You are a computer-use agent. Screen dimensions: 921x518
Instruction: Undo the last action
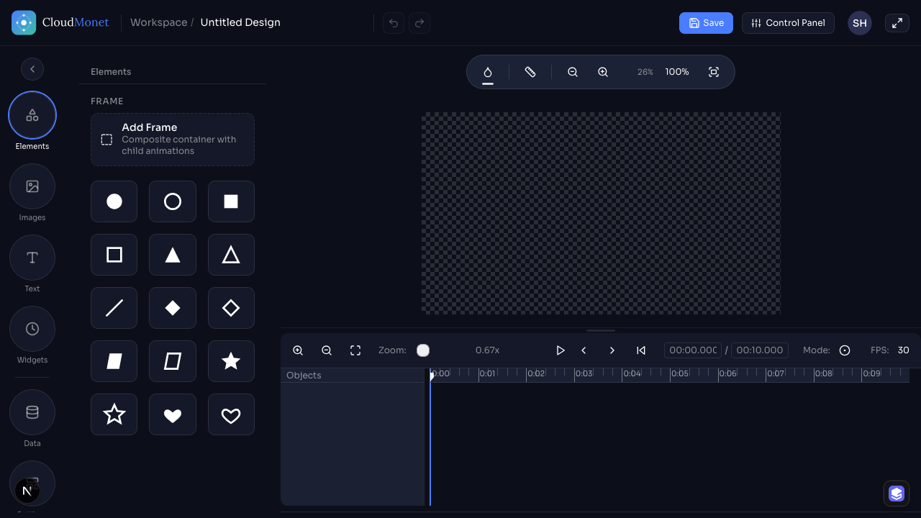tap(394, 23)
